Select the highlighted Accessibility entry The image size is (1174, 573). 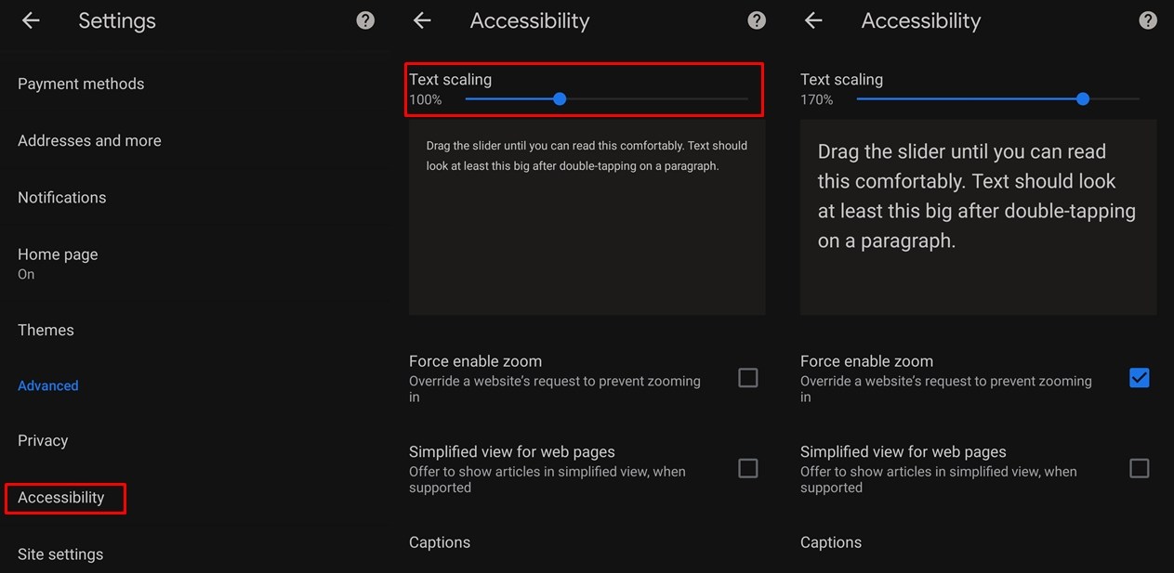(x=62, y=498)
